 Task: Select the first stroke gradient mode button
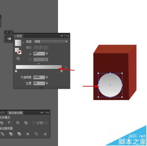point(36,48)
